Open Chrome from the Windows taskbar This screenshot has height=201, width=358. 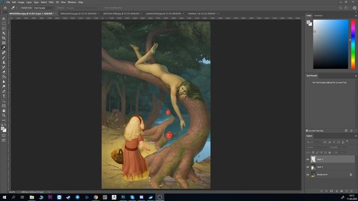coord(96,197)
